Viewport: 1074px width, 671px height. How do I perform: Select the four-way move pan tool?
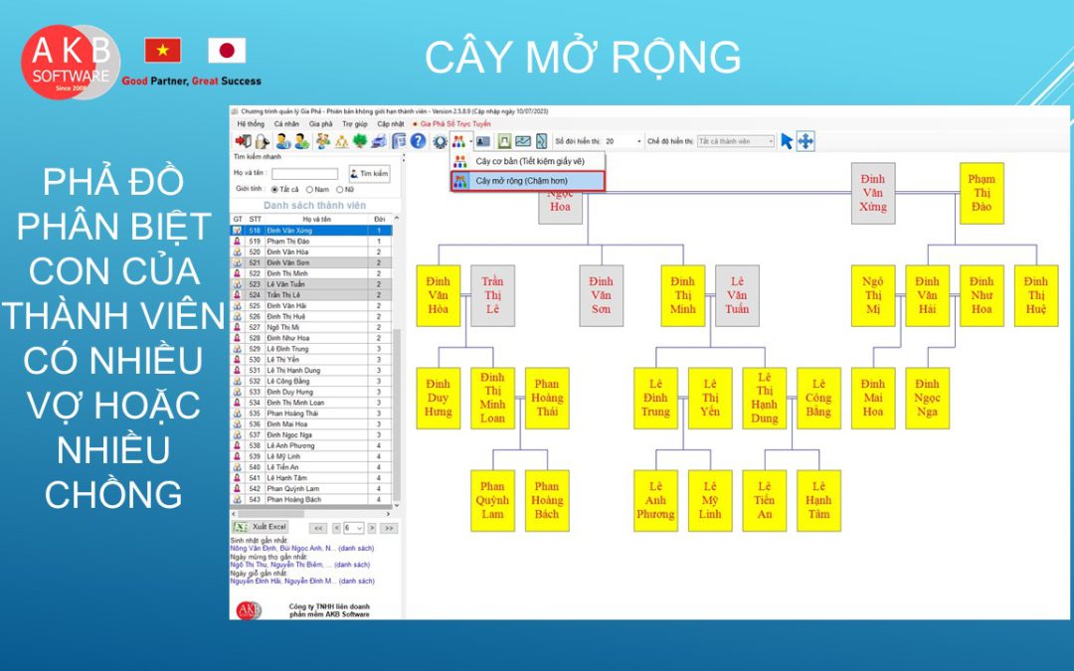(805, 141)
